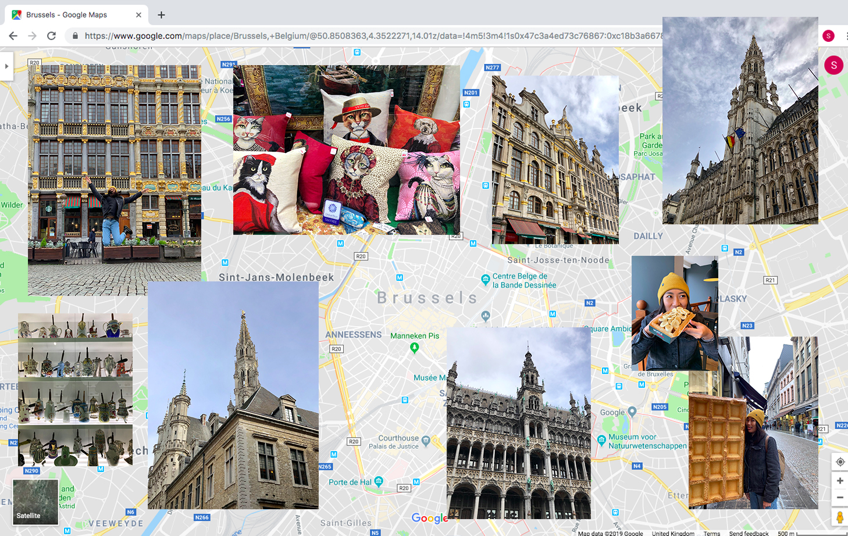Show your location on the map

(840, 462)
